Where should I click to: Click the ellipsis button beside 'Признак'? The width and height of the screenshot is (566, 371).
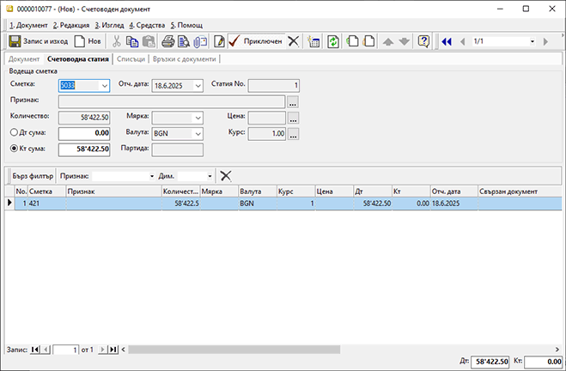point(293,102)
